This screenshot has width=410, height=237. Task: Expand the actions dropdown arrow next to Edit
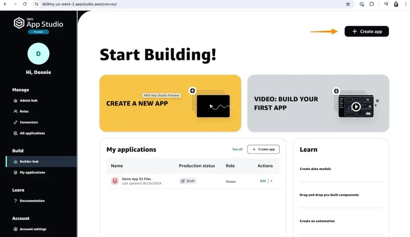click(271, 181)
